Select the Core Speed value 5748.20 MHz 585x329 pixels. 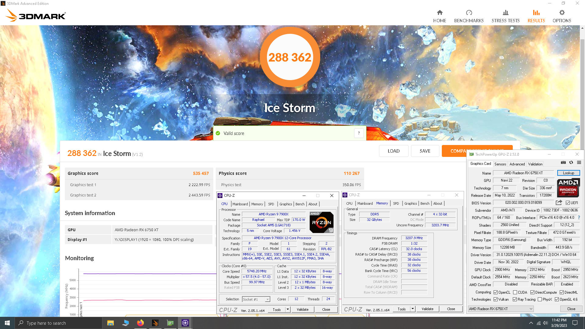(257, 271)
